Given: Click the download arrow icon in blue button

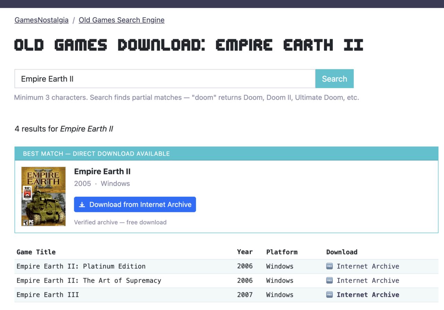Looking at the screenshot, I should pyautogui.click(x=82, y=205).
